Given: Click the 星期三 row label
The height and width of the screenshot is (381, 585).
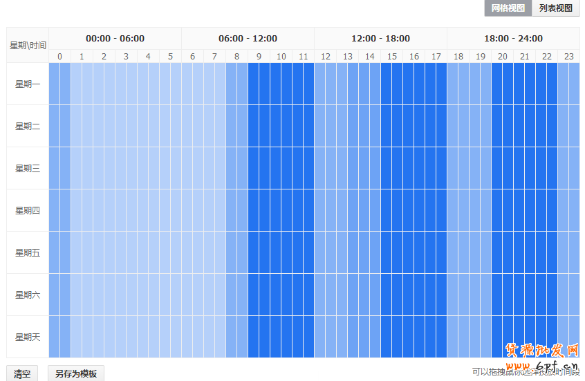Looking at the screenshot, I should click(28, 169).
